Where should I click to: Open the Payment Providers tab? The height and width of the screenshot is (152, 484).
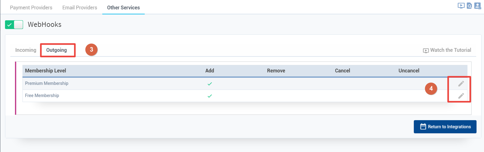coord(31,7)
